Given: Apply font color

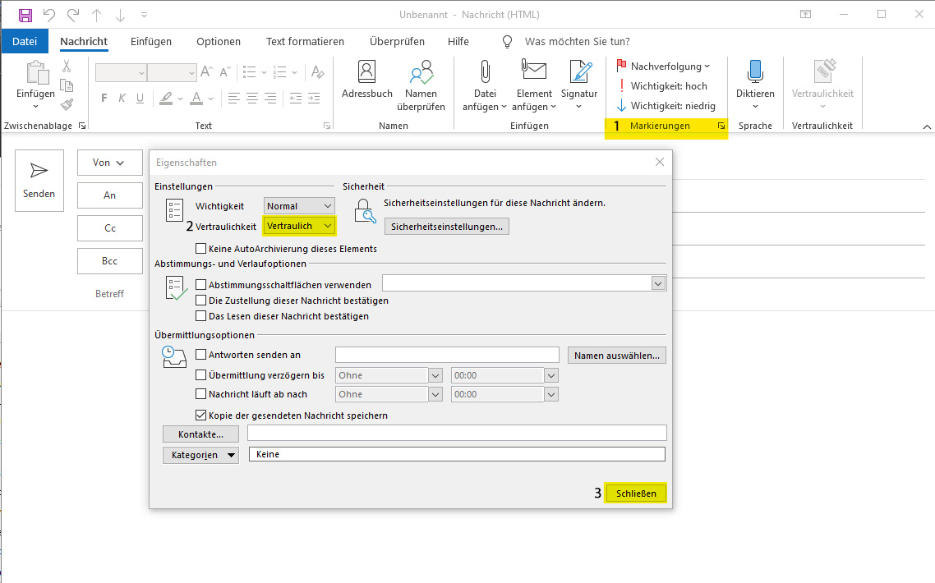Looking at the screenshot, I should pyautogui.click(x=196, y=99).
